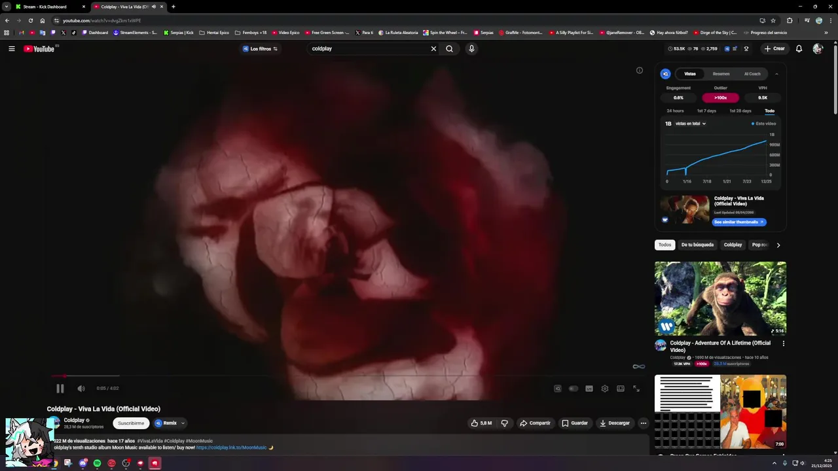Show video info icon on player
The width and height of the screenshot is (838, 471).
[x=640, y=71]
